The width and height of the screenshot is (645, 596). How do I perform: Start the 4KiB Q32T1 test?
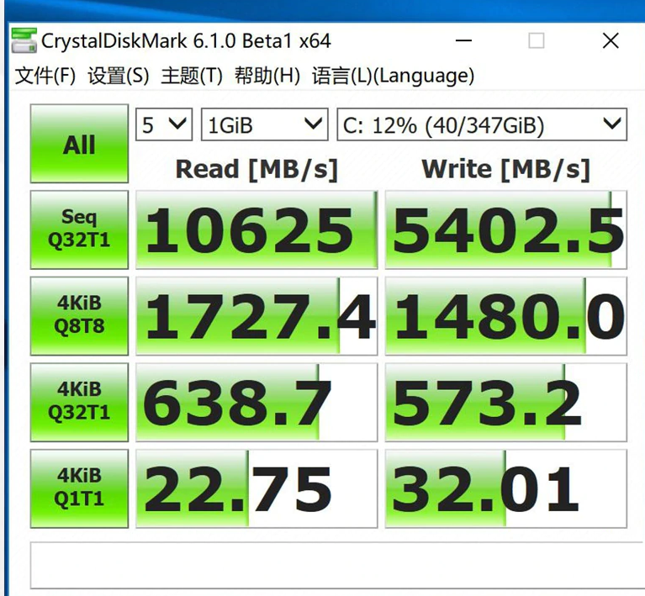tap(79, 403)
